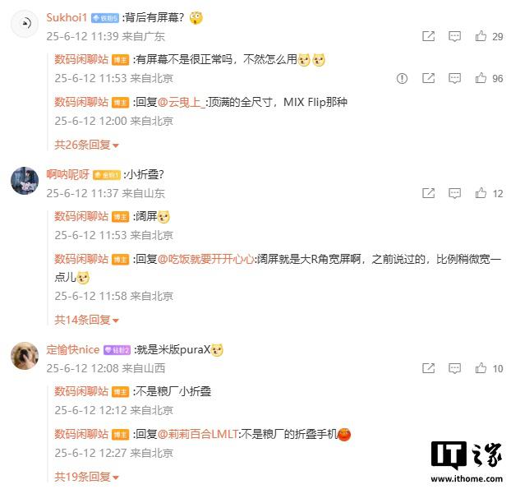The width and height of the screenshot is (511, 489).
Task: Open reply box for the 96-like reply
Action: tap(454, 78)
